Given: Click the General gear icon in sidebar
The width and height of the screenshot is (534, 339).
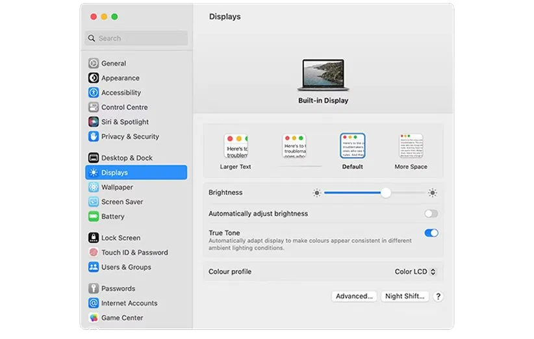Looking at the screenshot, I should point(94,64).
